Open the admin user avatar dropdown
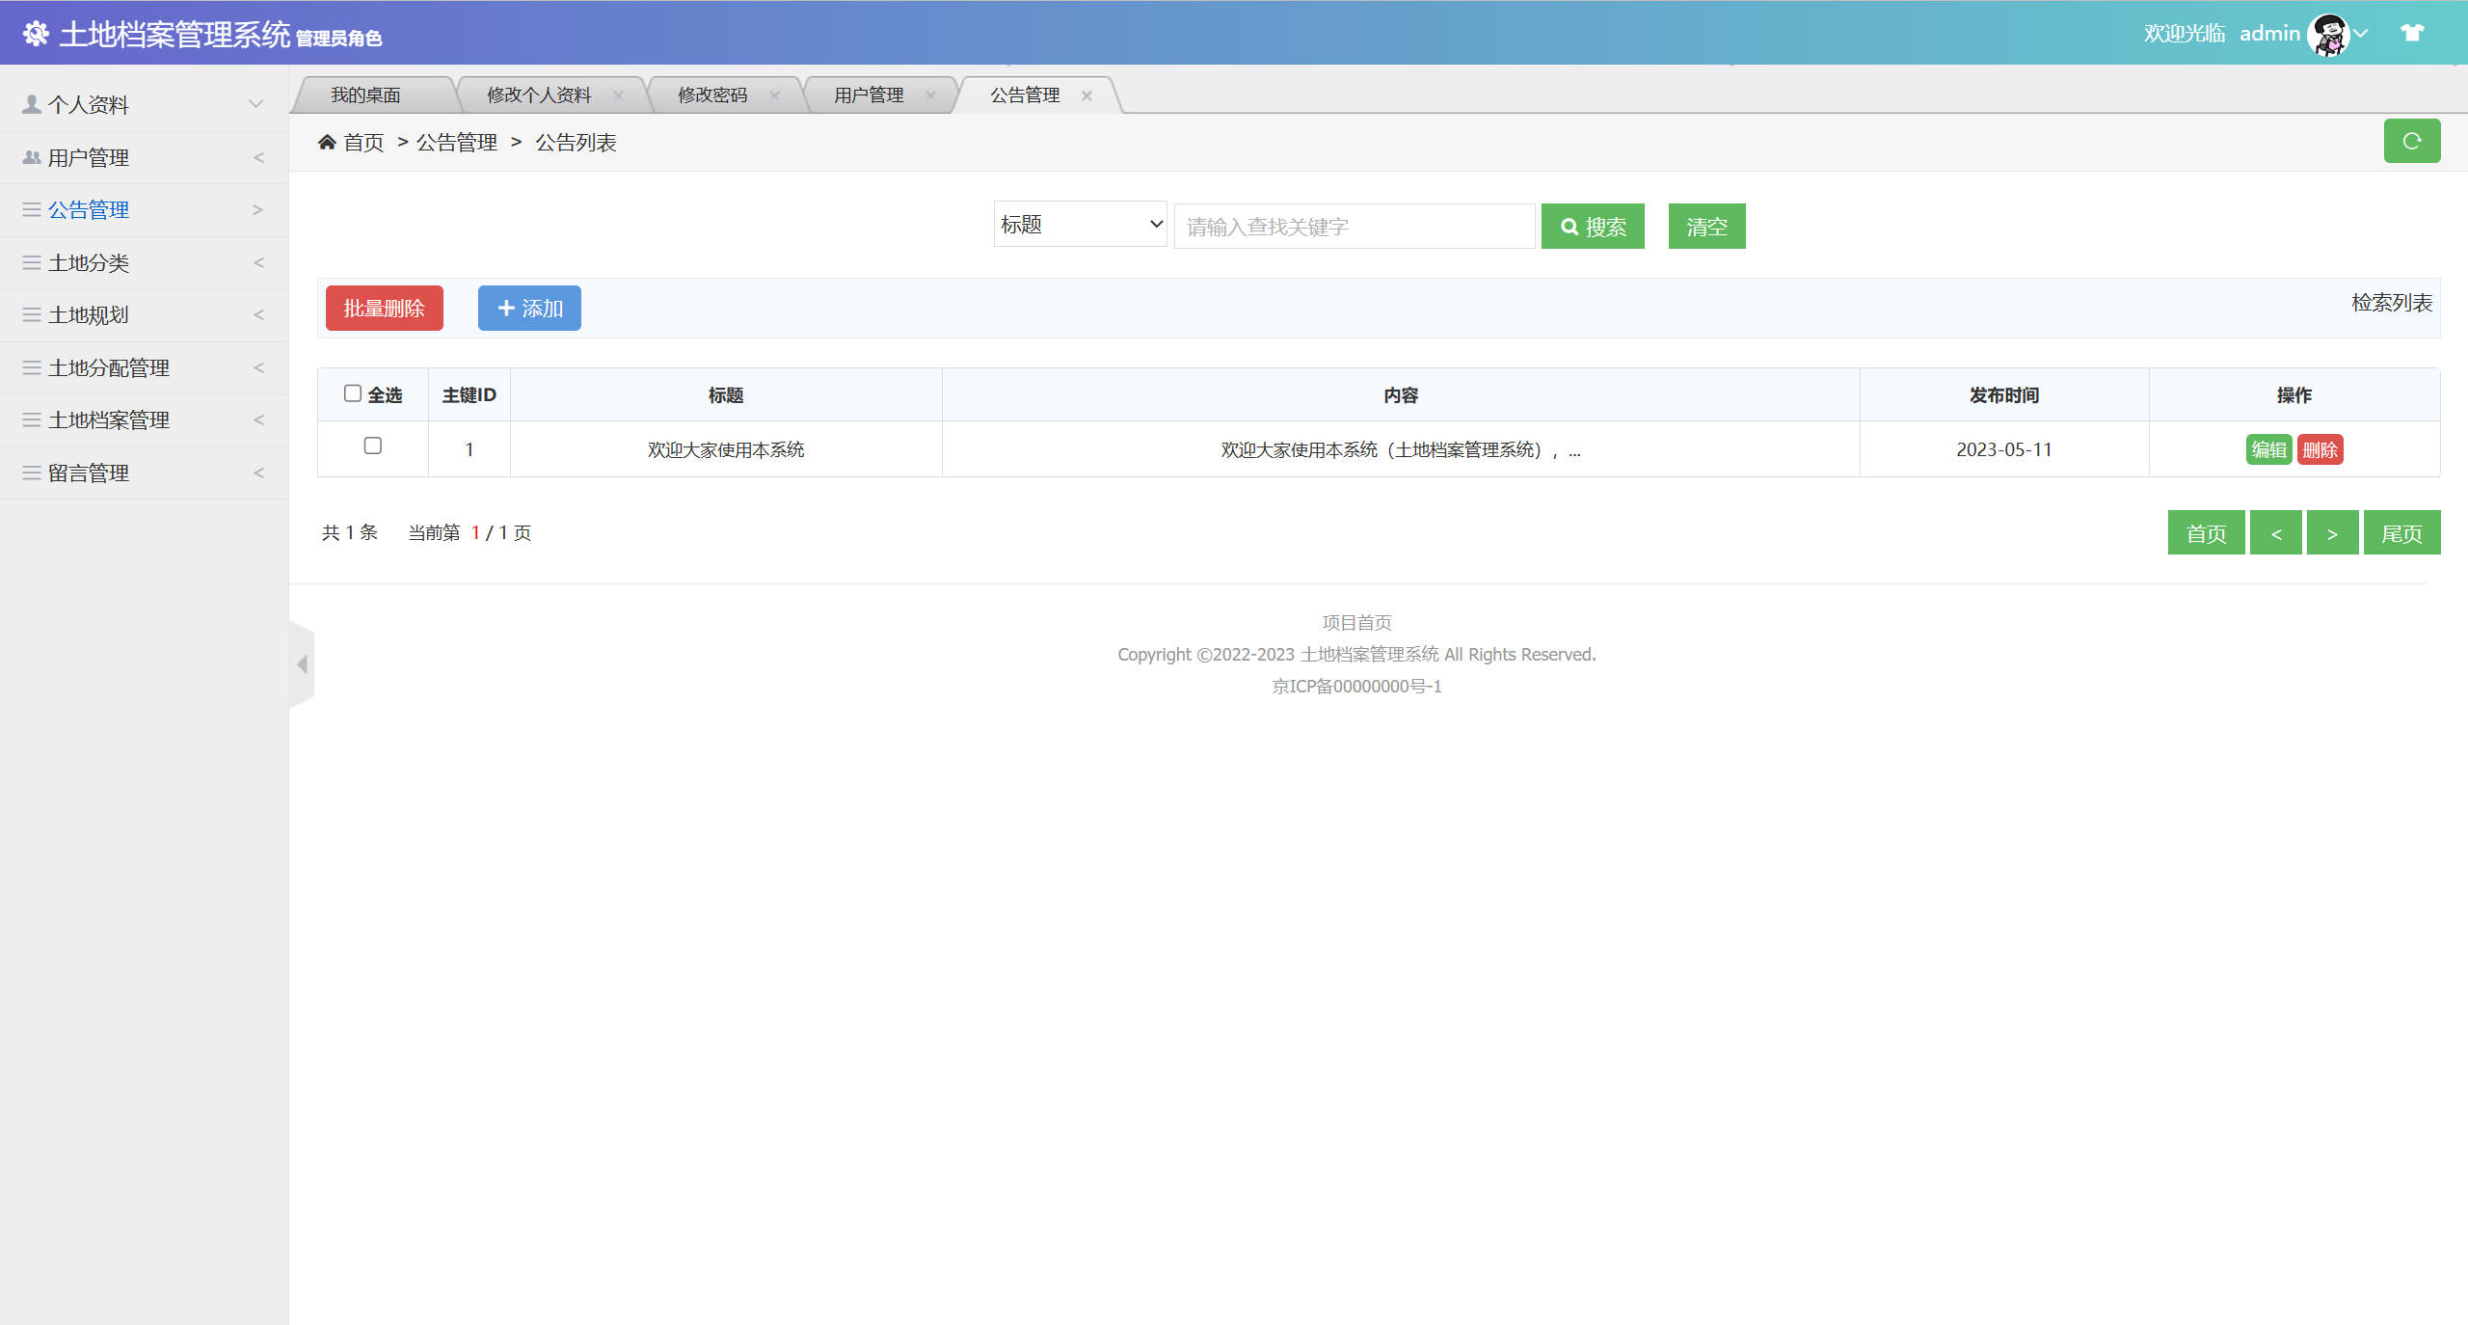The image size is (2468, 1325). tap(2330, 32)
